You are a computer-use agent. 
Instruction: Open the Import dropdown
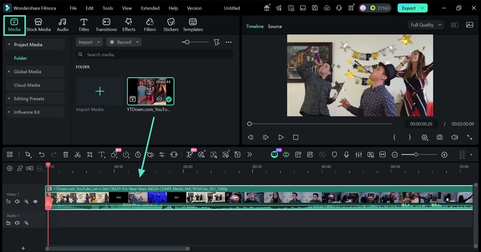(x=89, y=42)
